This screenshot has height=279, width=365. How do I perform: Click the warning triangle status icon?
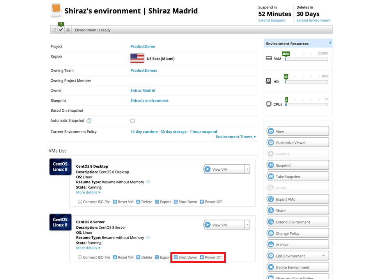click(68, 30)
